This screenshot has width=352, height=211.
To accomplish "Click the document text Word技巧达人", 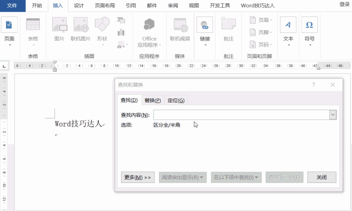I will click(x=78, y=123).
